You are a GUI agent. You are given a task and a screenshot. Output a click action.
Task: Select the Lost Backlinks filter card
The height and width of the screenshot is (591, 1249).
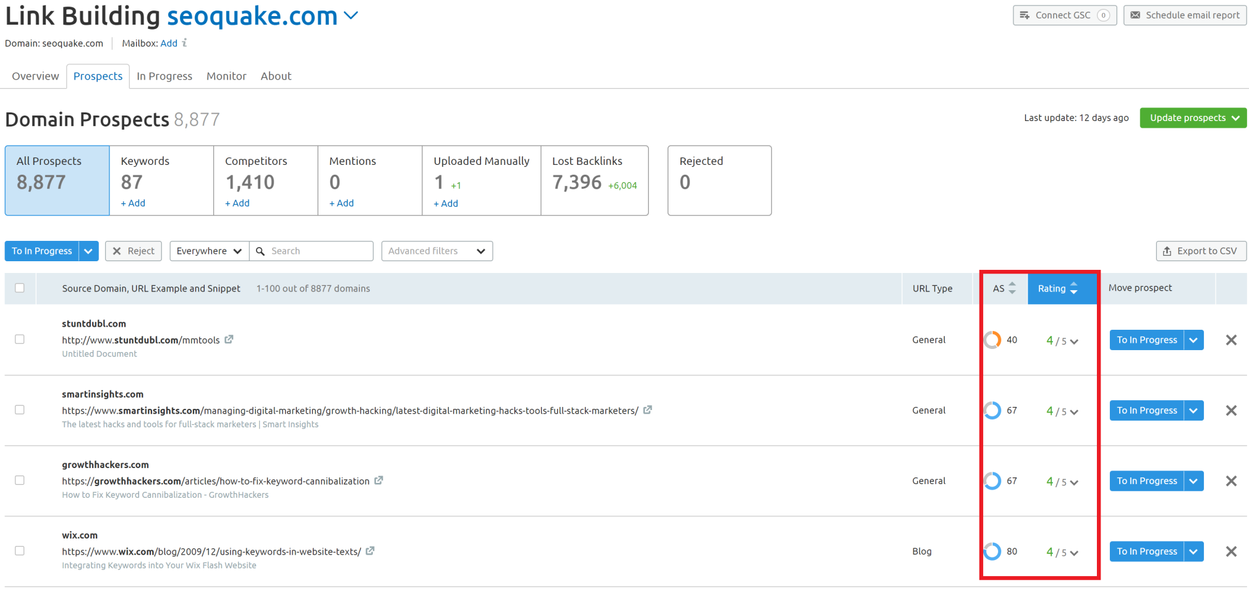(594, 180)
